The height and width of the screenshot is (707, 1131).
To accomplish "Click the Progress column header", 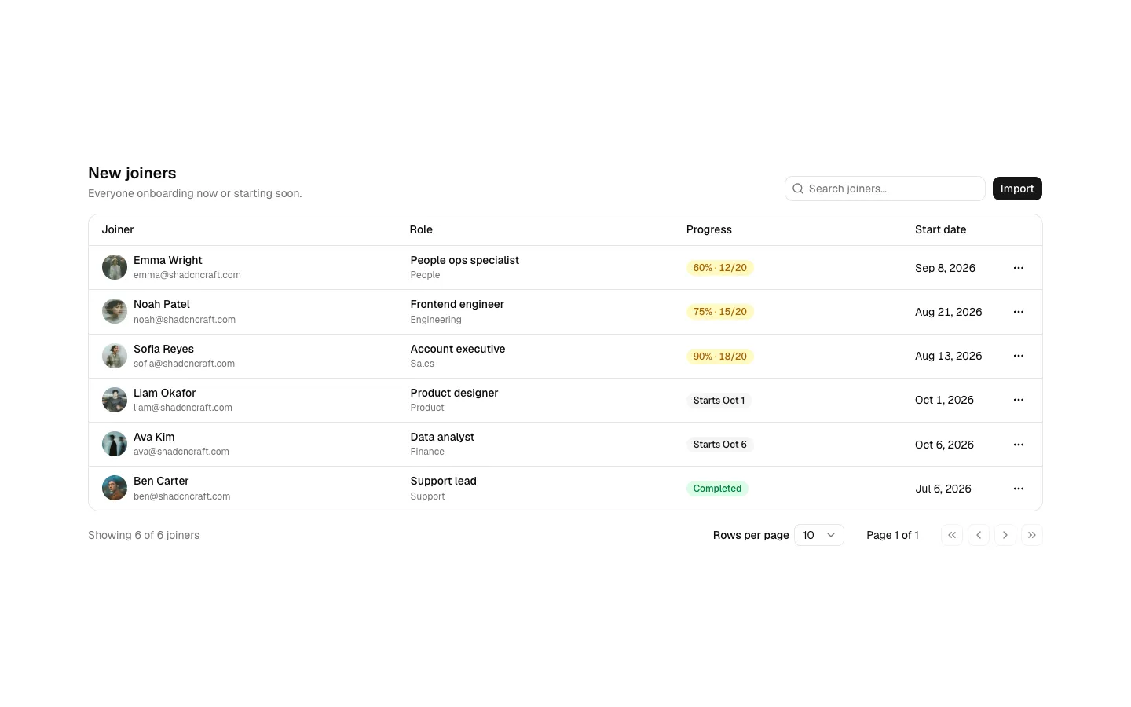I will pos(709,229).
